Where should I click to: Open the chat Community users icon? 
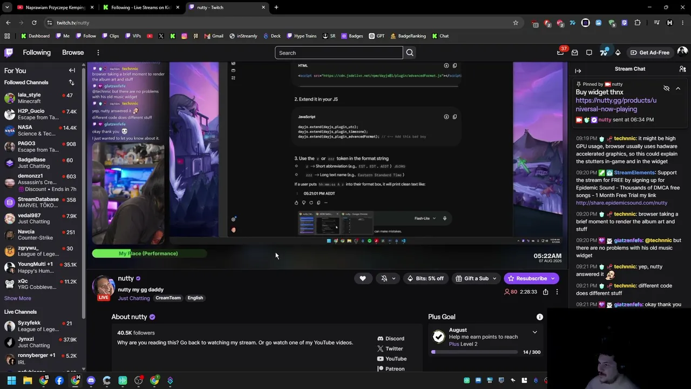click(682, 69)
